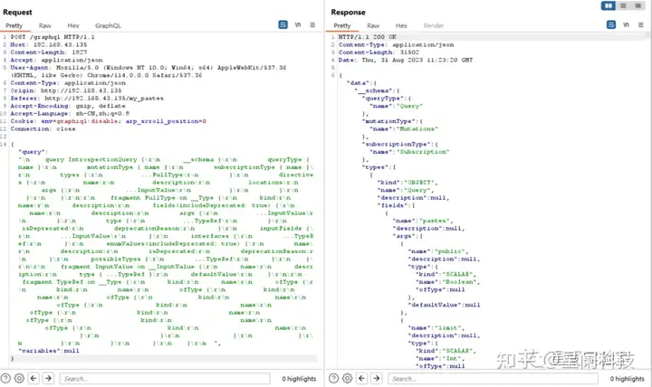The image size is (652, 387).
Task: Toggle non-printable characters (\n) in Response panel
Action: tap(626, 25)
